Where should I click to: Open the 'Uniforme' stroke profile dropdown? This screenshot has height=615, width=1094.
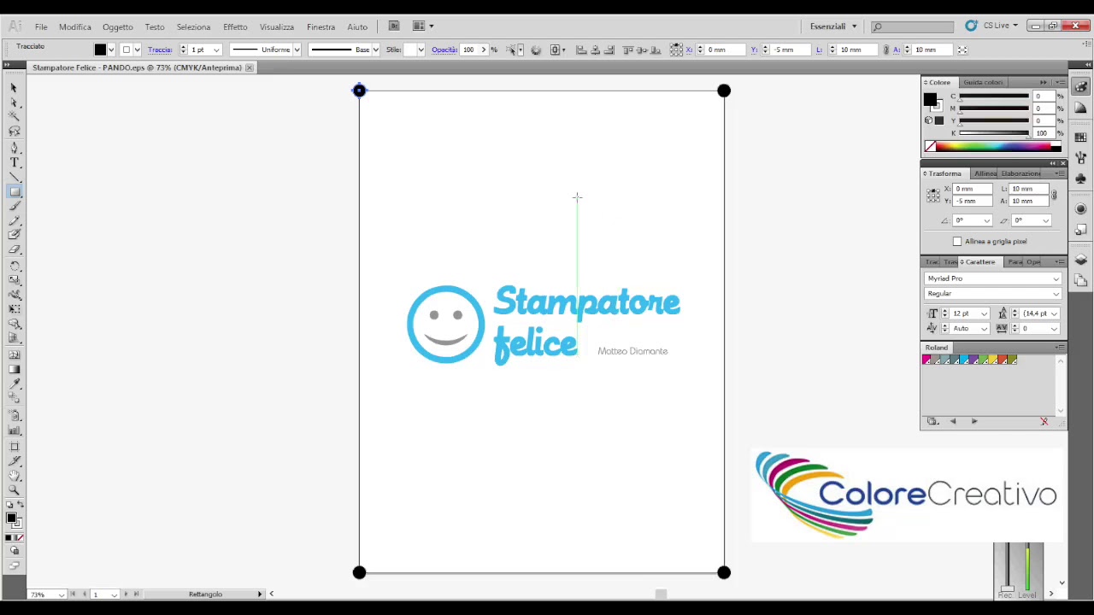pos(297,50)
